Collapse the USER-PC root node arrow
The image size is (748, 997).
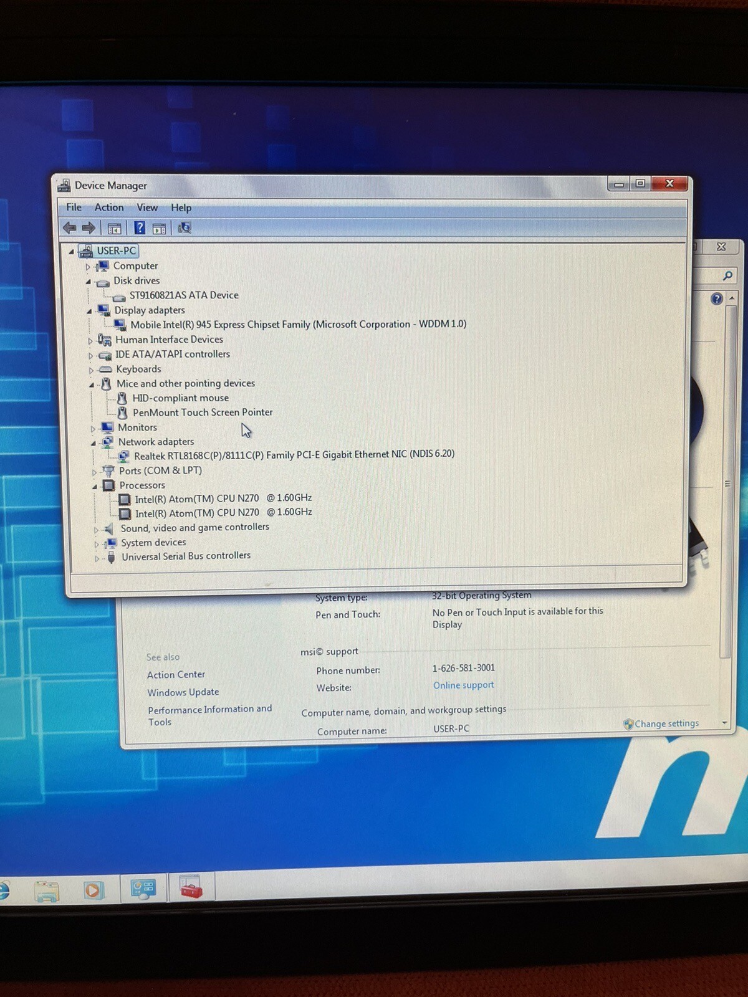click(x=71, y=252)
